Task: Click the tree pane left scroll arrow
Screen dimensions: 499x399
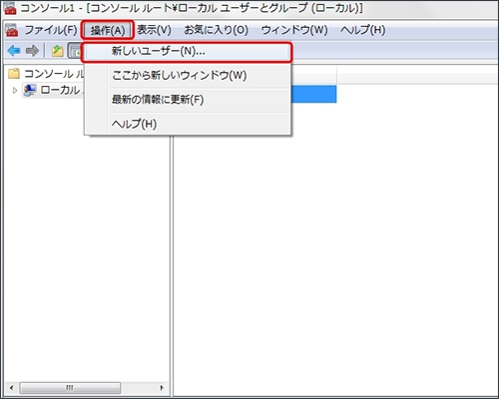Action: tap(11, 388)
